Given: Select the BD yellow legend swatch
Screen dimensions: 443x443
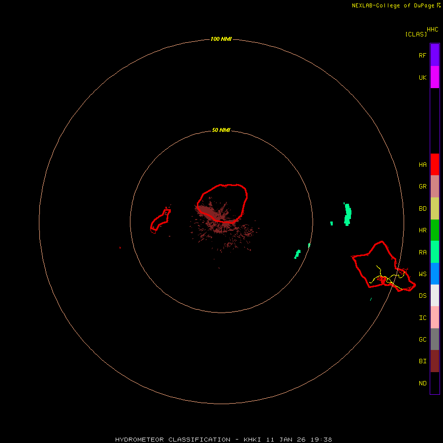Looking at the screenshot, I should [435, 209].
